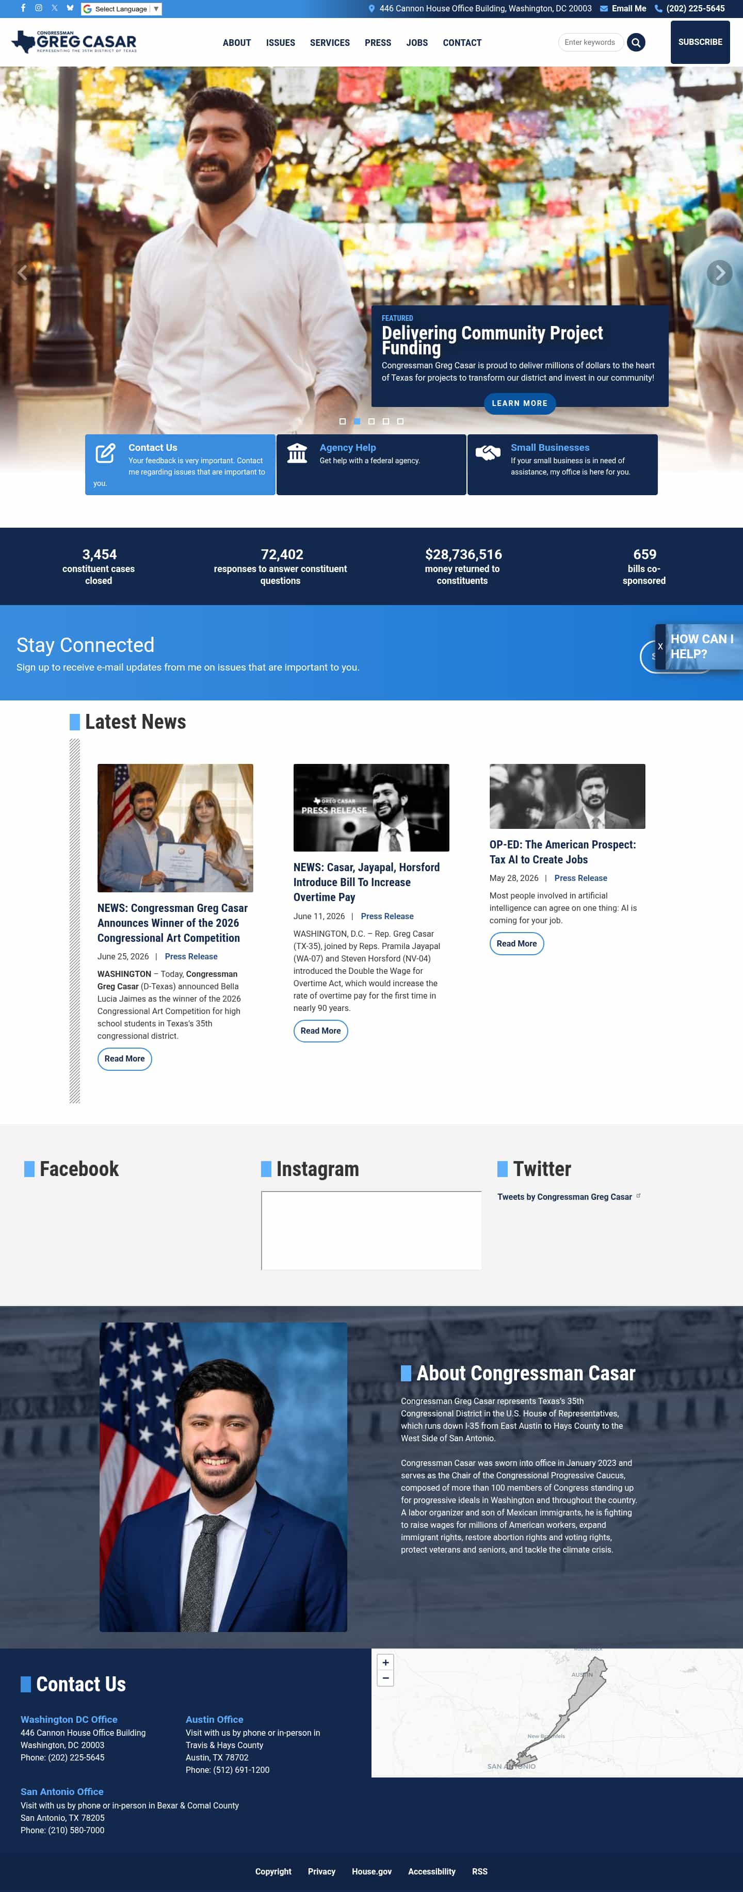Open the Tax AI op-ed image
Screen dimensions: 743x1892
click(x=568, y=796)
